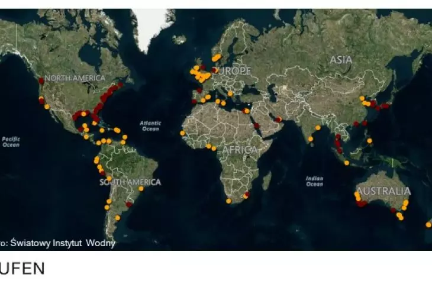Select the orange marker in the Bay of Bengal

click(318, 128)
